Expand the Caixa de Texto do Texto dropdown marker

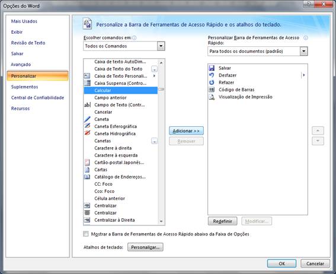154,69
